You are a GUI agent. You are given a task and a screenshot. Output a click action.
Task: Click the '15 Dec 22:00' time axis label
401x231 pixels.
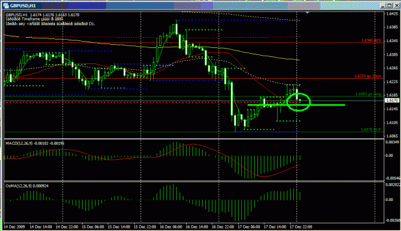tap(145, 227)
